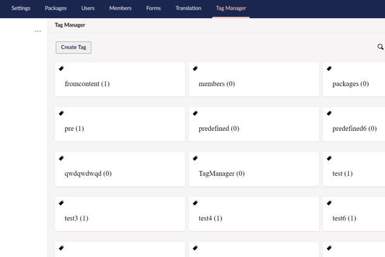Click the tag icon on members card
Viewport: 385px width, 257px height.
pos(195,69)
